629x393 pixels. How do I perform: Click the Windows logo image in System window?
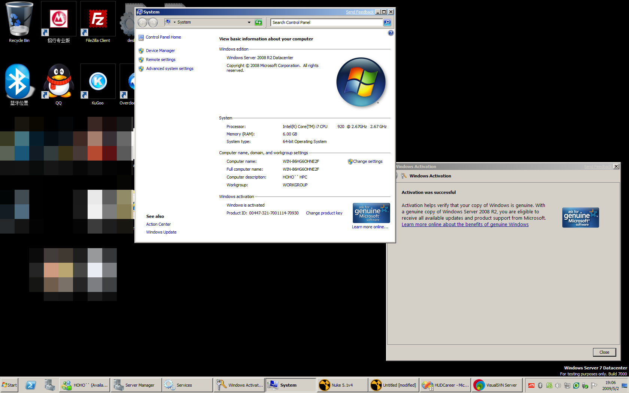(361, 82)
